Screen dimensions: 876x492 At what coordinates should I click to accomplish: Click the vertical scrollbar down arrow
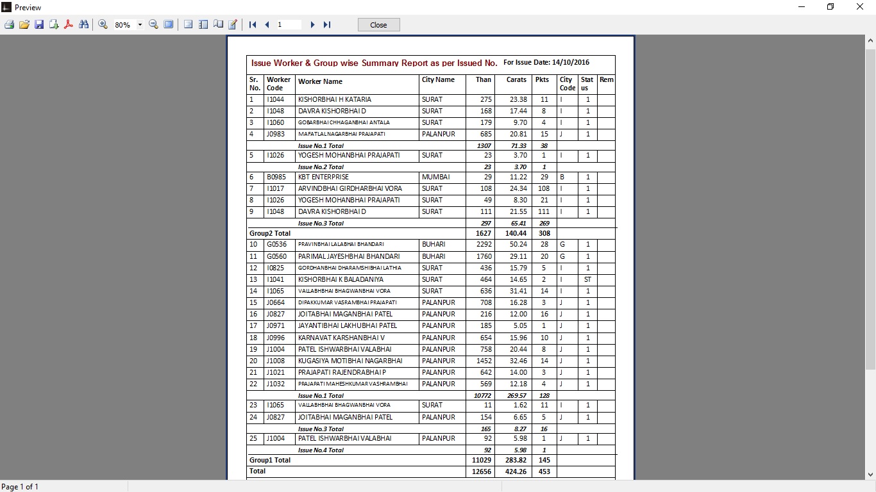coord(870,475)
